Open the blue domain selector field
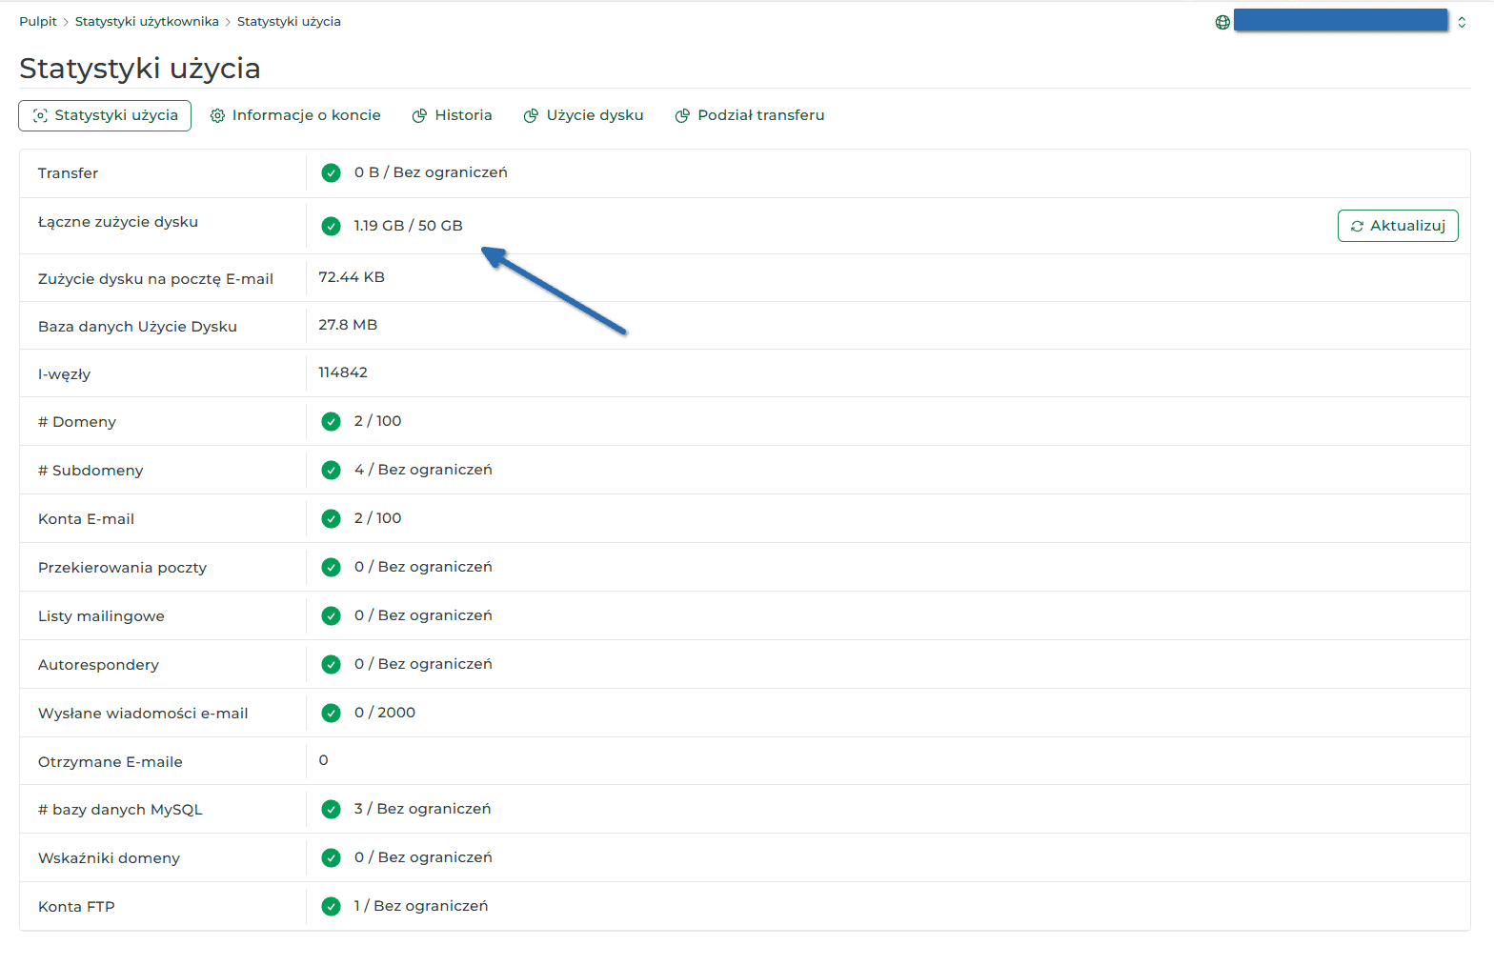Viewport: 1494px width, 966px height. click(1341, 21)
